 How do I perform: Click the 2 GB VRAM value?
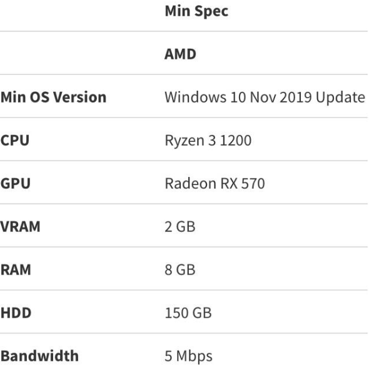180,227
